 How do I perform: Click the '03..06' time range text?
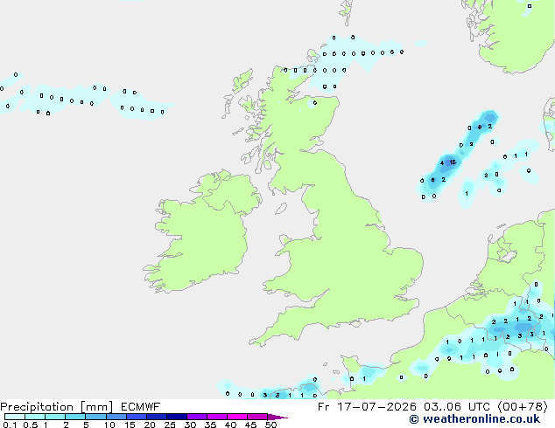point(442,407)
